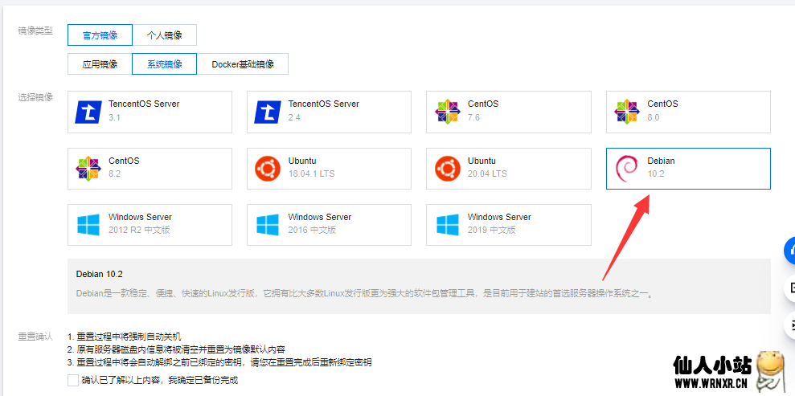This screenshot has width=795, height=396.
Task: Click the Ubuntu 20.04 LTS logo icon
Action: (447, 169)
